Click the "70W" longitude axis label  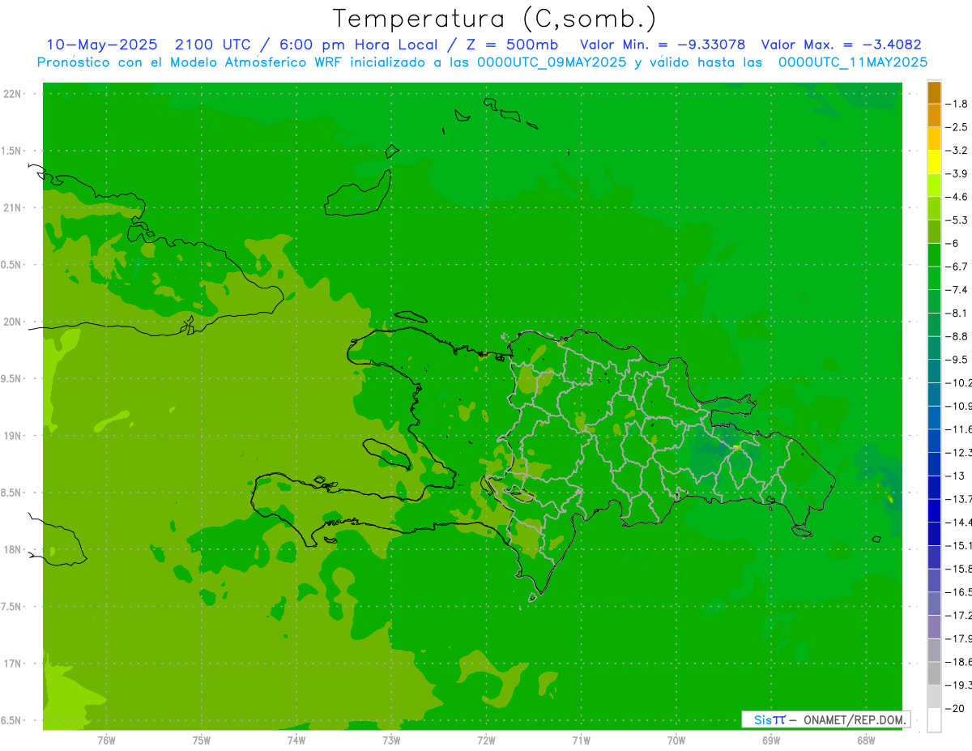(676, 740)
